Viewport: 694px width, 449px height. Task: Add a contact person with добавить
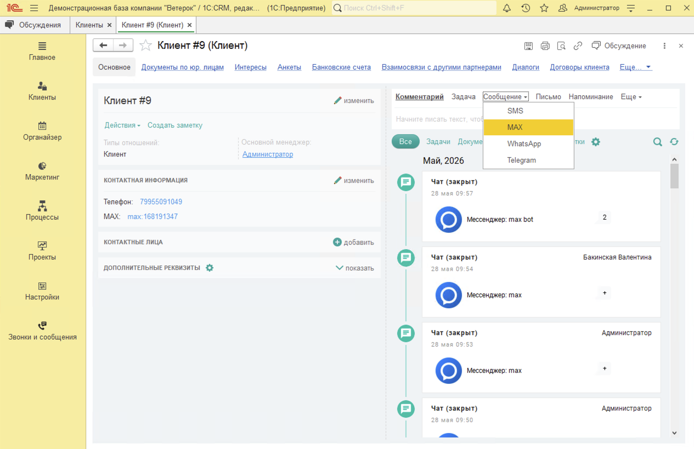[x=354, y=242]
